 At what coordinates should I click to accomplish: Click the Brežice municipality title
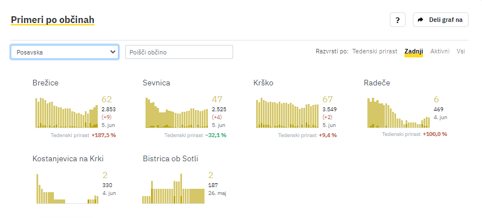[x=46, y=83]
